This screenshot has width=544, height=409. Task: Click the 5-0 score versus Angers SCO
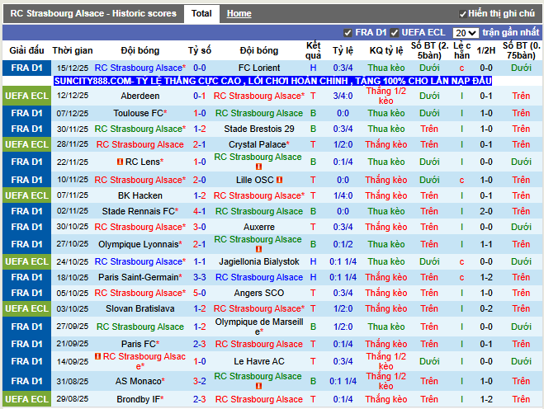pos(200,294)
